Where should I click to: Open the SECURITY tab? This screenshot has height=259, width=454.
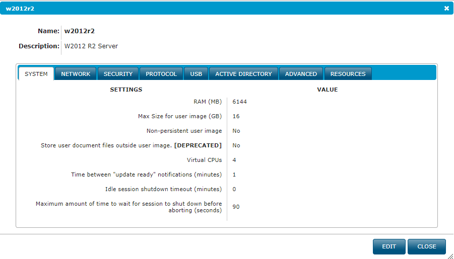(118, 74)
